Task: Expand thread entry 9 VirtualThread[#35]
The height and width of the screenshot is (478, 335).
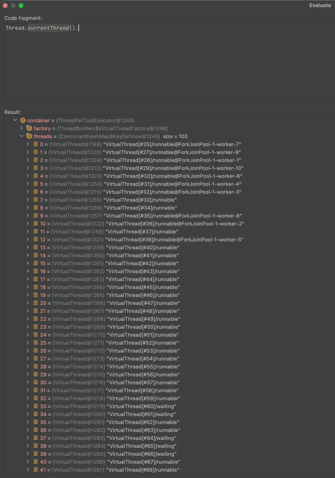Action: tap(28, 216)
